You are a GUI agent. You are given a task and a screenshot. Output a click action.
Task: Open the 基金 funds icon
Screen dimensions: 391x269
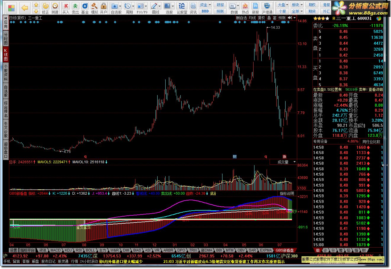(x=85, y=8)
